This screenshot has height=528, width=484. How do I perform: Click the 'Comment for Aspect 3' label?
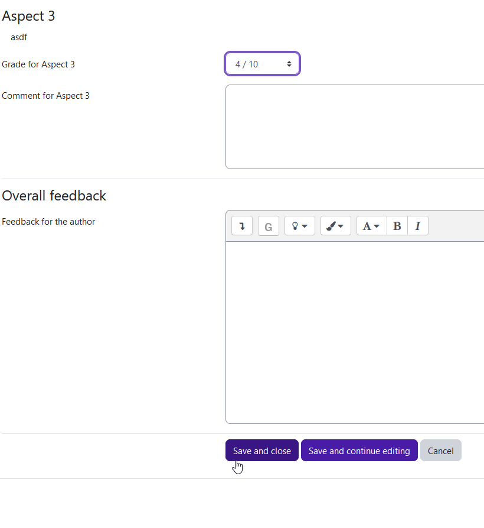[x=45, y=96]
